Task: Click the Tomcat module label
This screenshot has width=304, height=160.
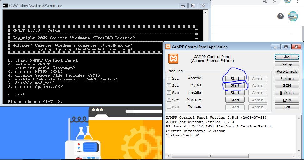Action: 195,106
